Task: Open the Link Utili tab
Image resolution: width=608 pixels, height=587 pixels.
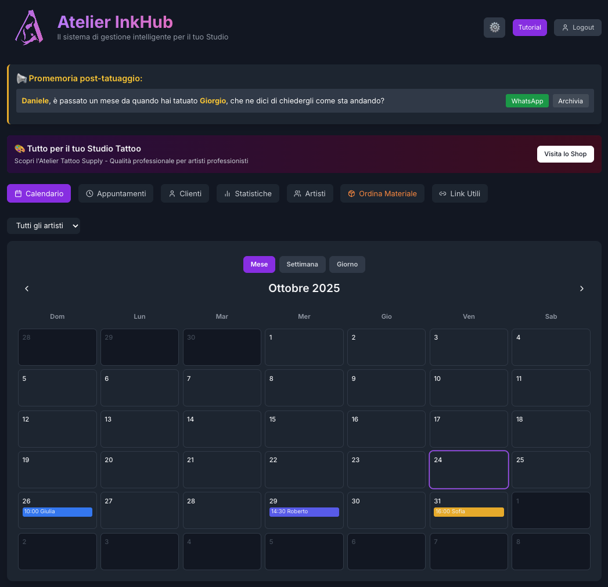Action: pos(459,193)
